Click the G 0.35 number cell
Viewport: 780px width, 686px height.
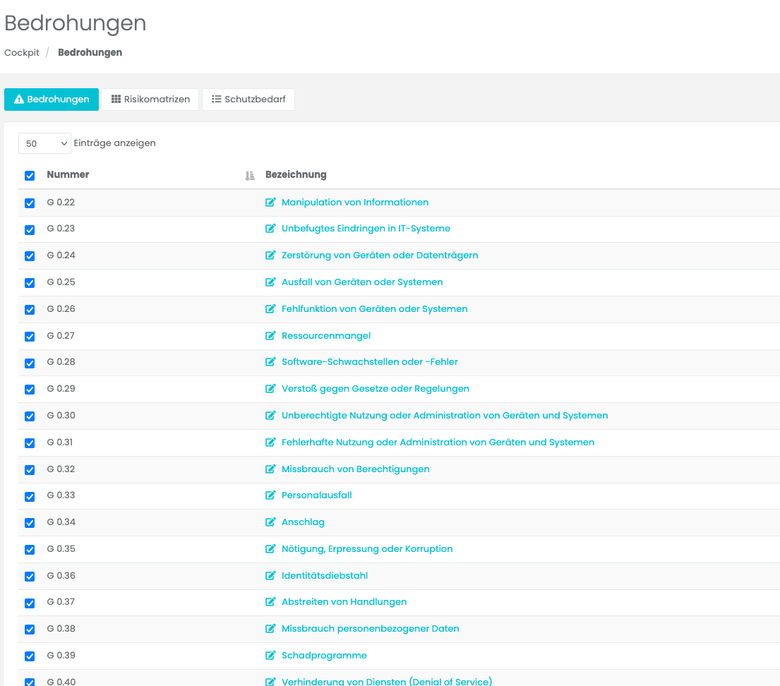tap(61, 548)
